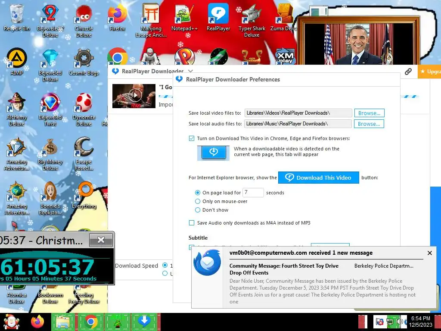
Task: Close the Christmas countdown widget
Action: pos(101,240)
